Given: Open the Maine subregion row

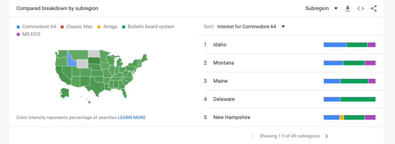Looking at the screenshot, I should [x=220, y=81].
